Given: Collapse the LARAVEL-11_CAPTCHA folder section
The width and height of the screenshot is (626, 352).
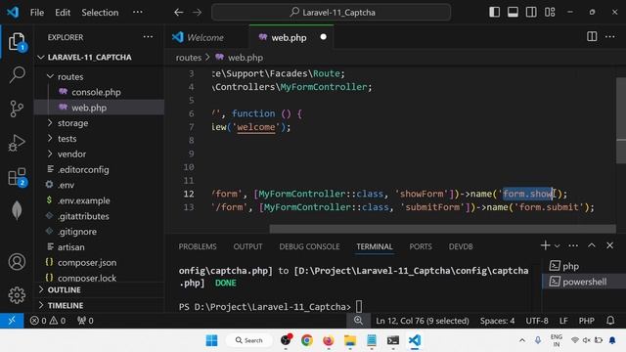Looking at the screenshot, I should click(x=99, y=57).
